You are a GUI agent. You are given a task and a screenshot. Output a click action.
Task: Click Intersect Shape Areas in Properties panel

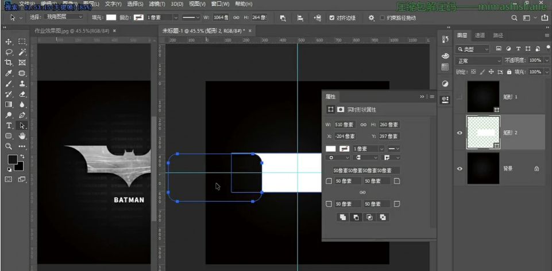[370, 217]
